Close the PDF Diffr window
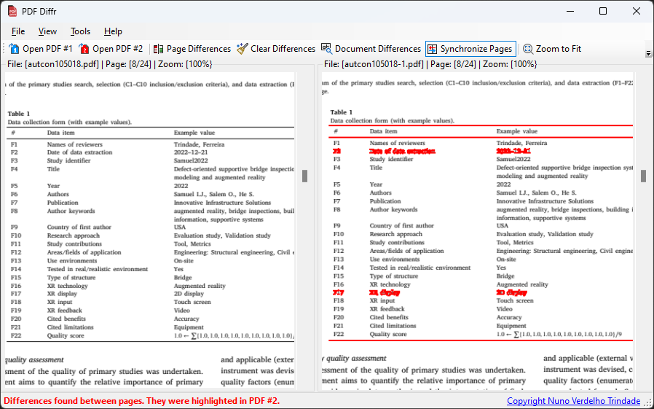 pyautogui.click(x=636, y=11)
